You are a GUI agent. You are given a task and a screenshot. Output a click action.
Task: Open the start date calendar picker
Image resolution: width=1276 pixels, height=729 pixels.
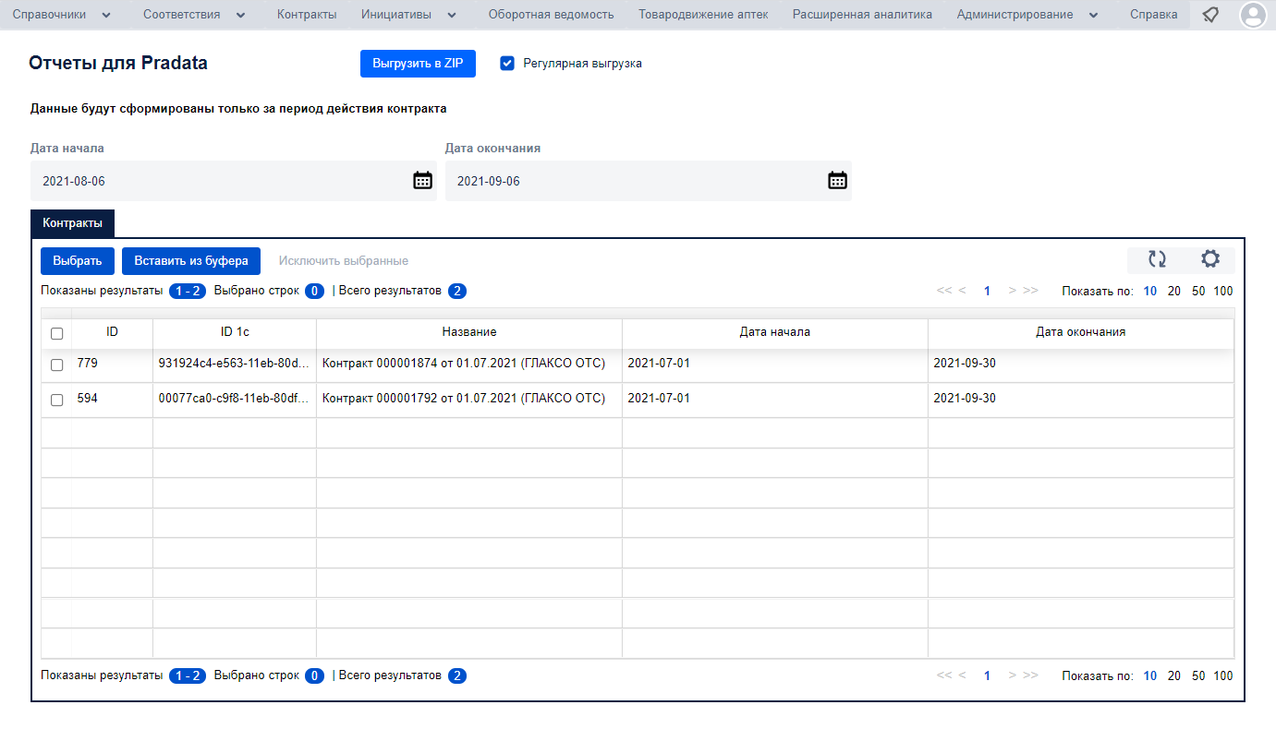(422, 181)
